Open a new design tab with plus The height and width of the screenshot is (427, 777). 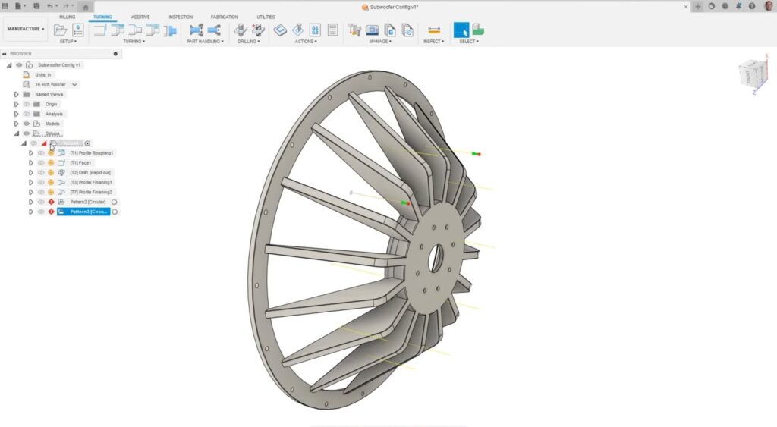tap(698, 6)
